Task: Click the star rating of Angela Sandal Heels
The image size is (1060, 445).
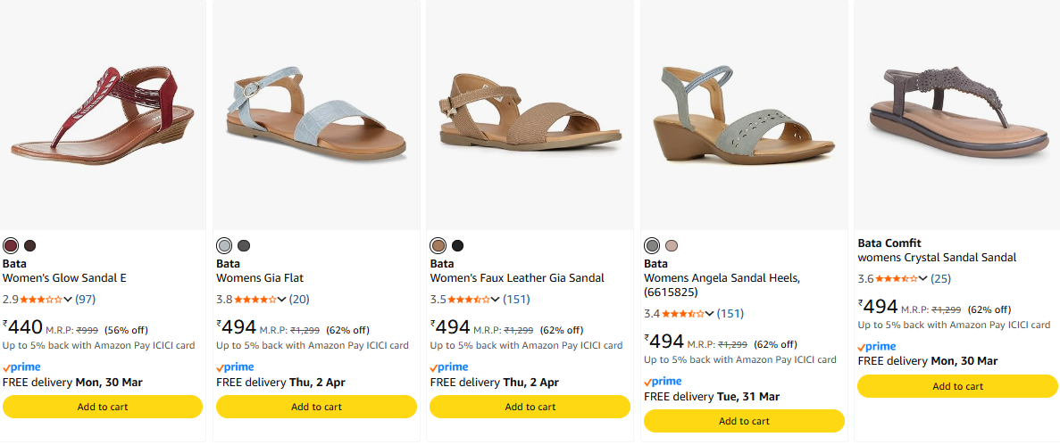Action: pos(683,314)
